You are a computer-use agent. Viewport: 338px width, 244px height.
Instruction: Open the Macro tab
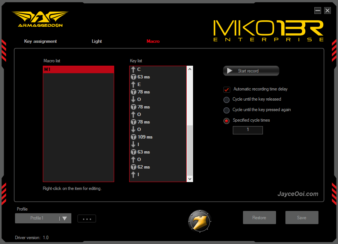[x=153, y=41]
